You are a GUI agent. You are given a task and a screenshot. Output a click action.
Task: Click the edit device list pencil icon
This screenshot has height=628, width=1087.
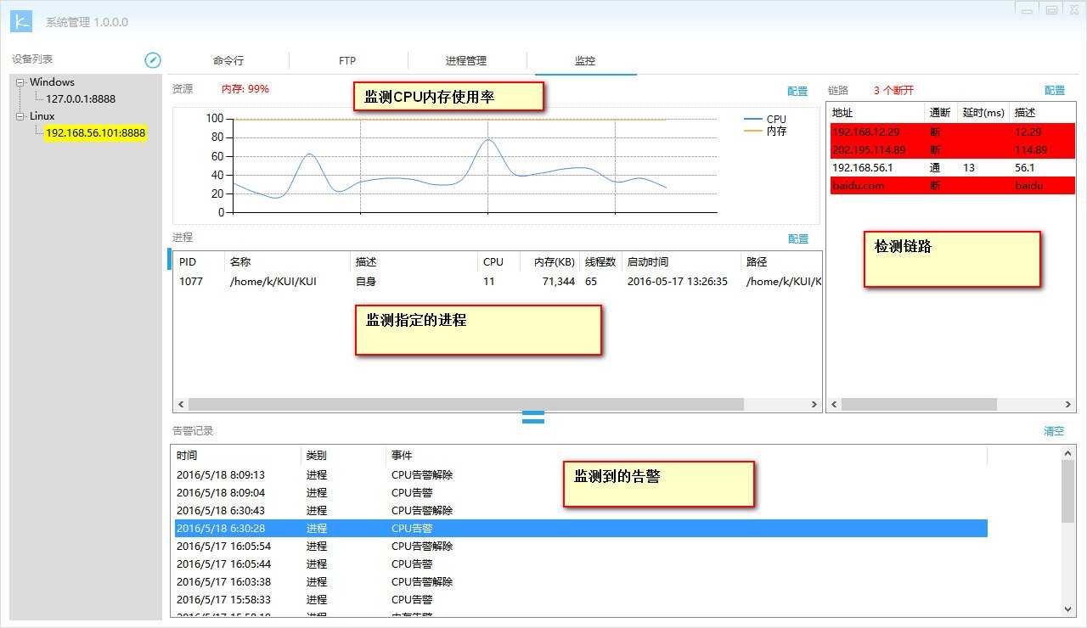click(153, 59)
